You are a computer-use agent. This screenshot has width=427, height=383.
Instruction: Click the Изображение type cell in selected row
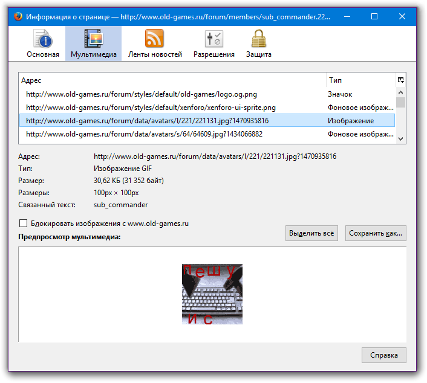(x=350, y=121)
